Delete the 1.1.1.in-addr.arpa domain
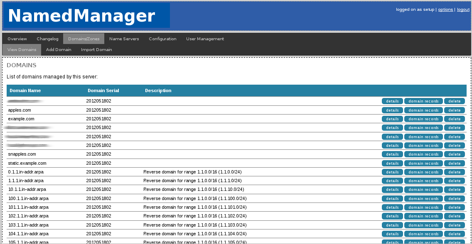The width and height of the screenshot is (472, 244). click(x=454, y=181)
